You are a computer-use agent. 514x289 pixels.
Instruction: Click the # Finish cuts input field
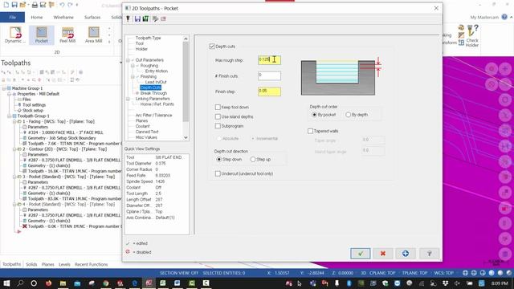click(269, 75)
